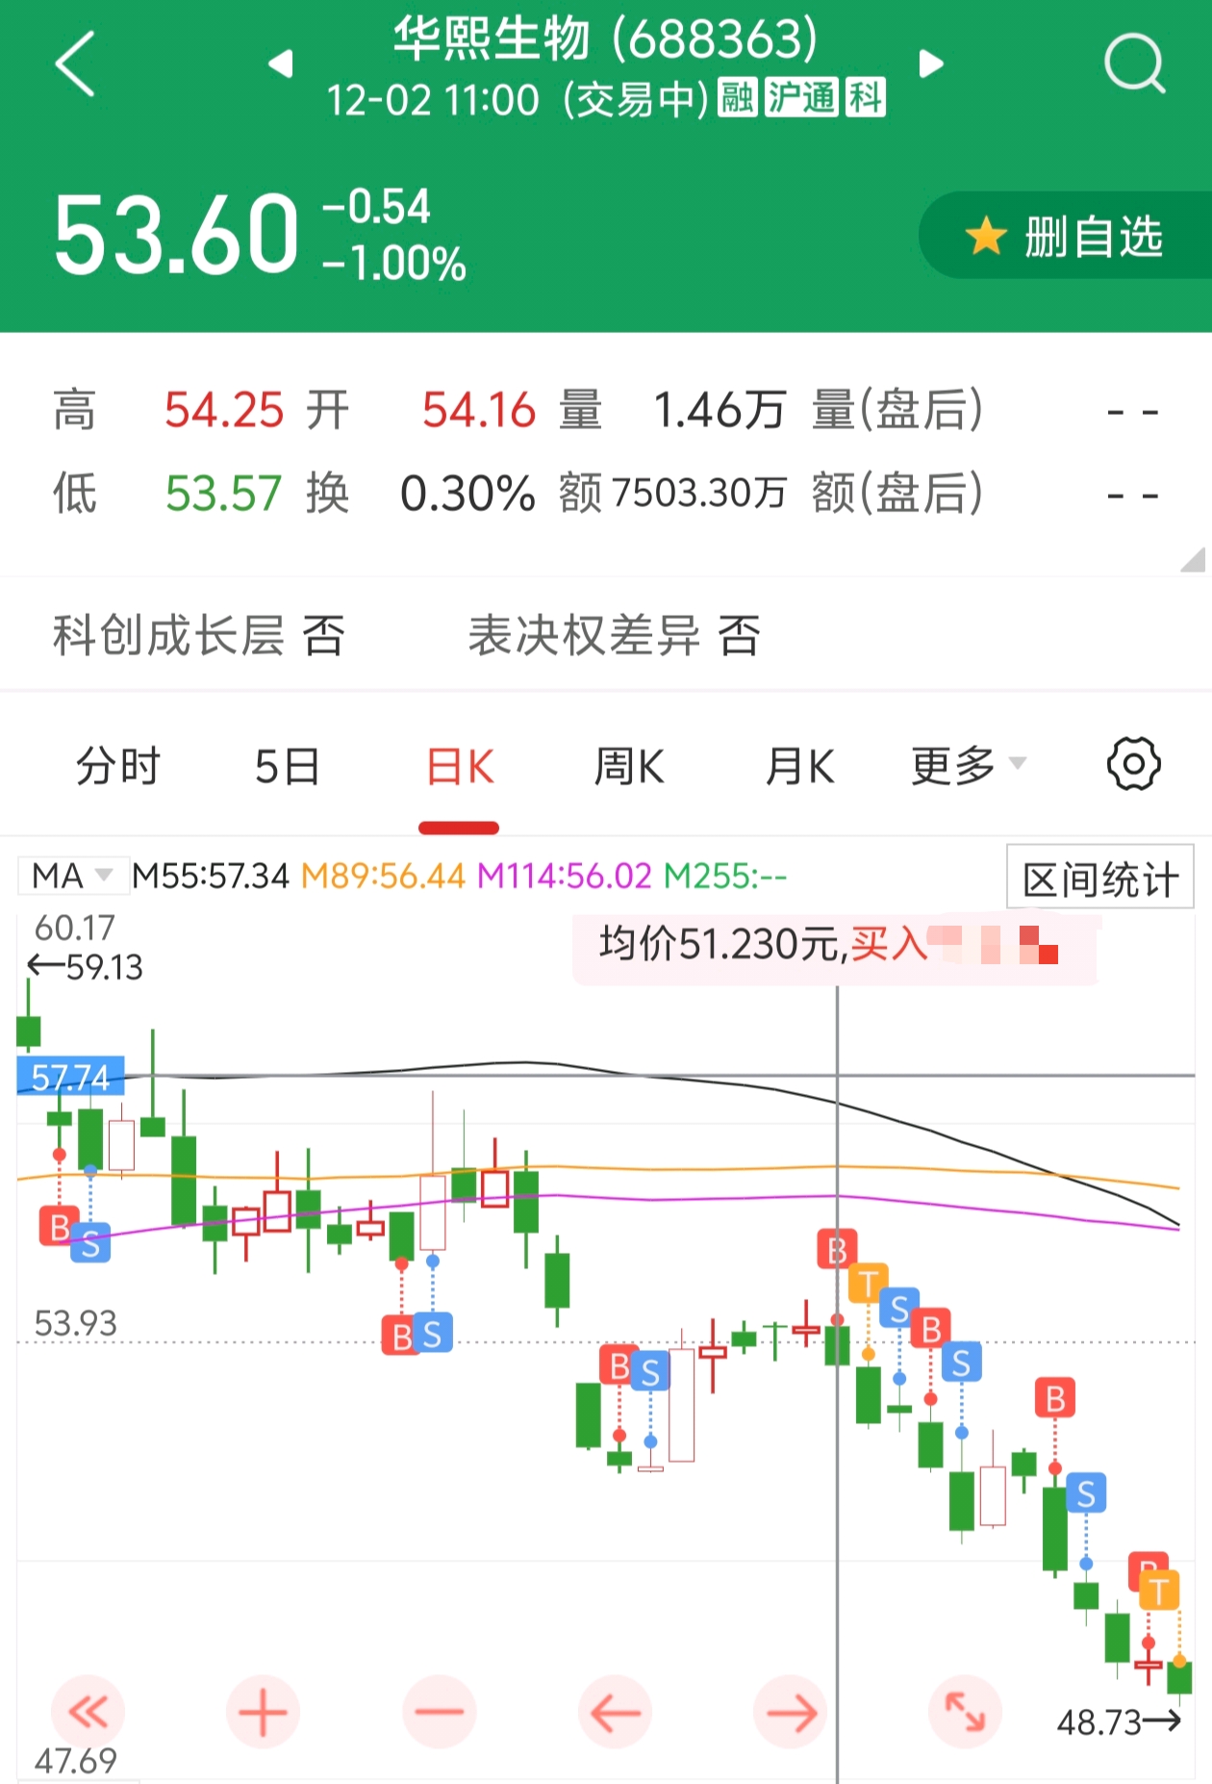Select the 月K tab
This screenshot has height=1784, width=1212.
(x=799, y=767)
